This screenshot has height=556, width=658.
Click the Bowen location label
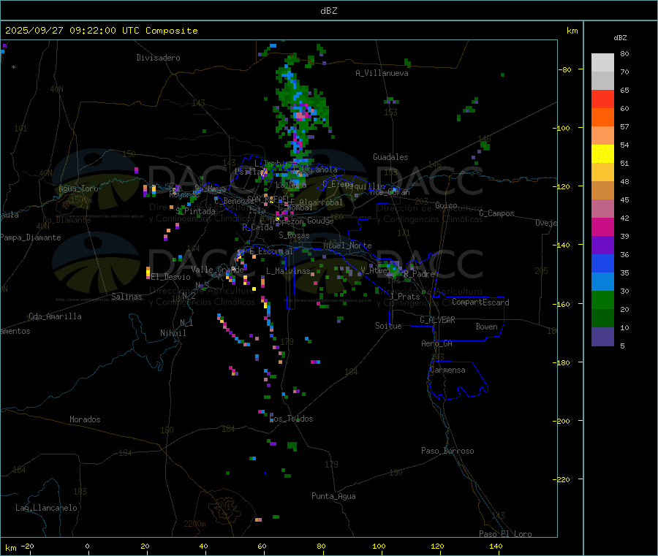coord(486,327)
